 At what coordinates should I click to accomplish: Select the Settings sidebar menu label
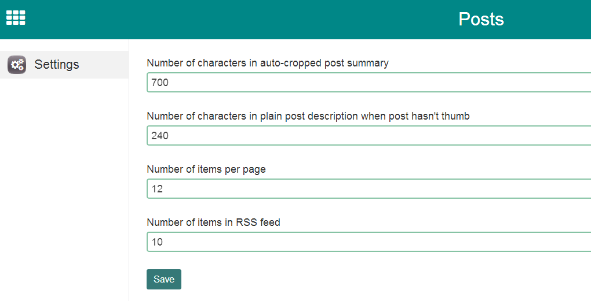pyautogui.click(x=57, y=65)
